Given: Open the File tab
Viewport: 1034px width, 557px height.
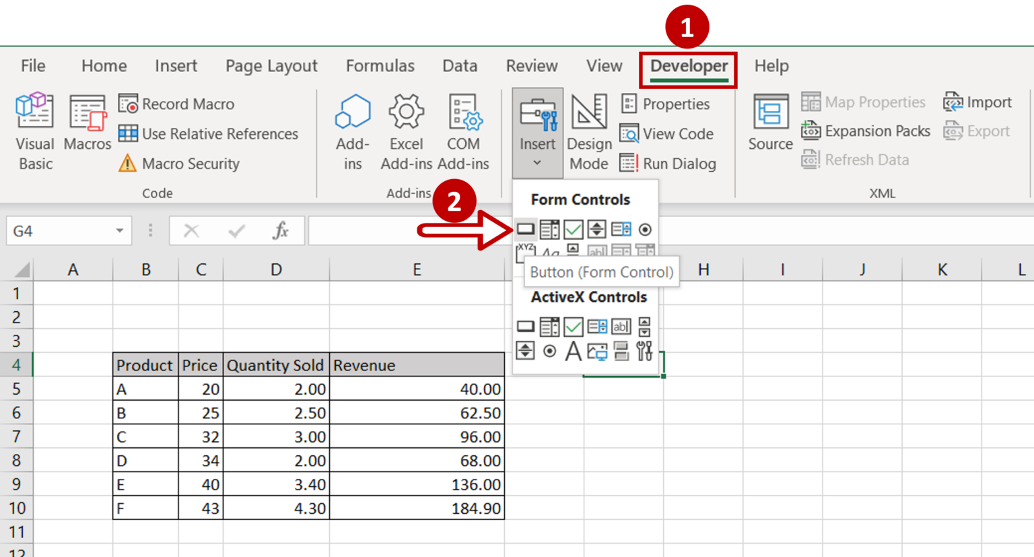Looking at the screenshot, I should pyautogui.click(x=33, y=66).
